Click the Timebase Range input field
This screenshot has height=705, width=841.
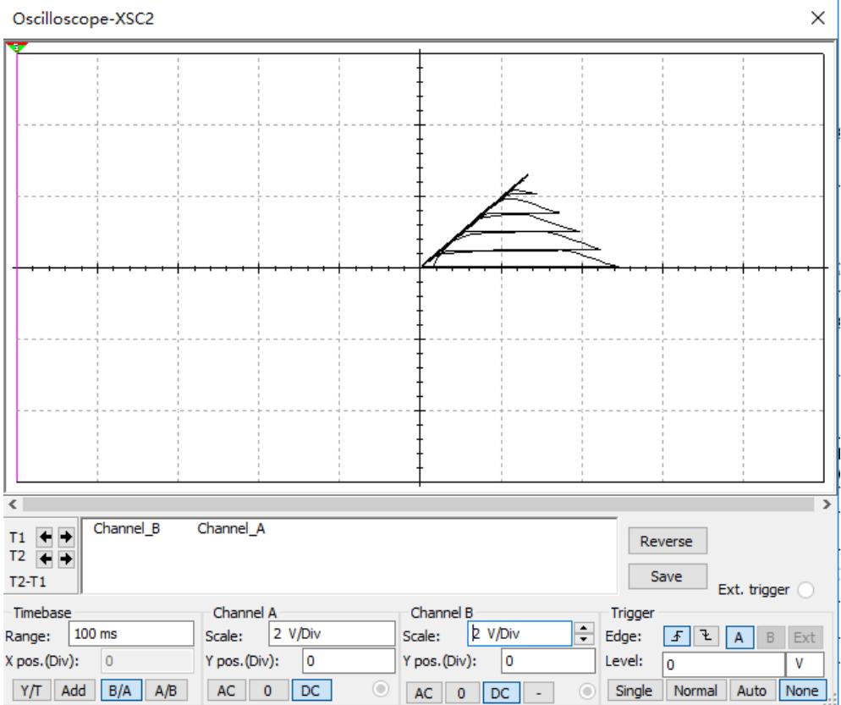click(132, 635)
